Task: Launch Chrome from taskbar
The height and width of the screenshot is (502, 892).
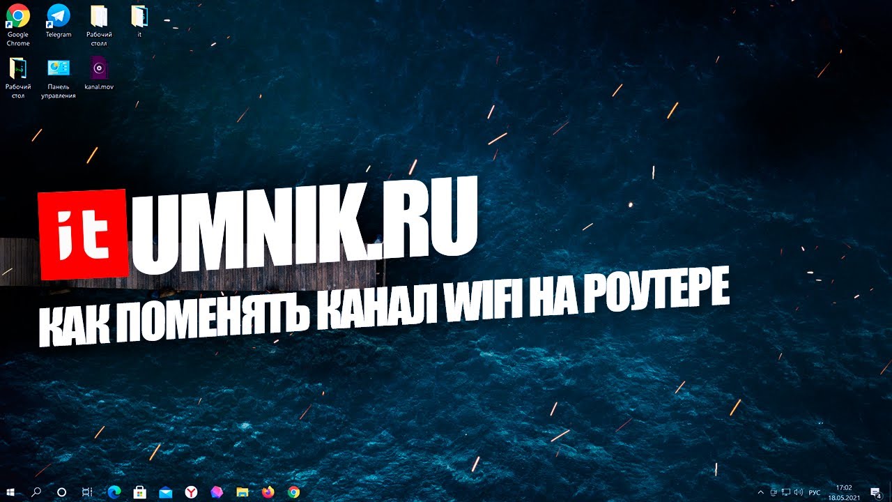Action: [294, 492]
